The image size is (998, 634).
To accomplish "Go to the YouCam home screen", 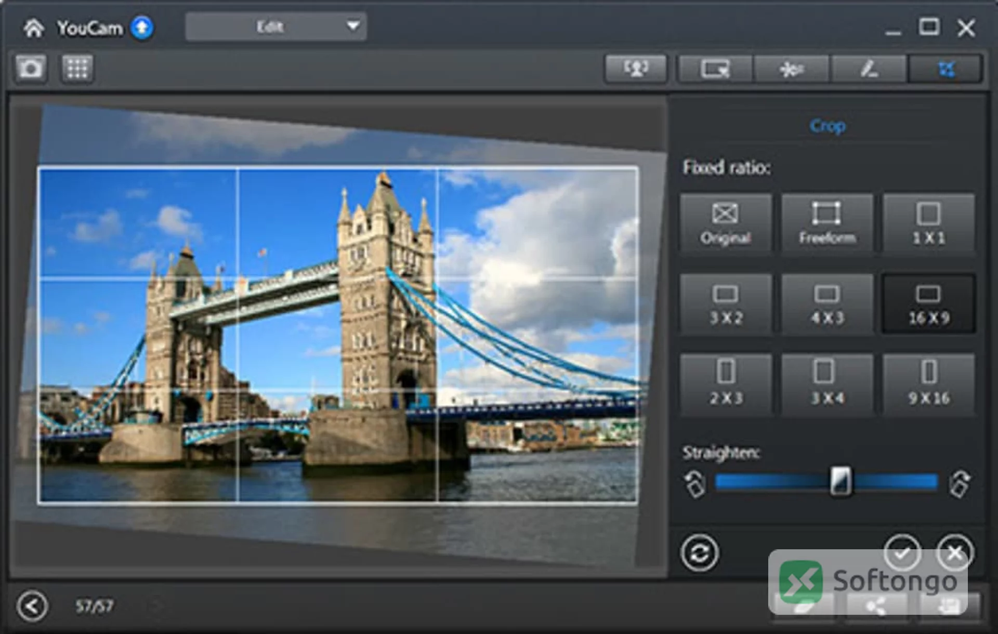I will coord(34,28).
